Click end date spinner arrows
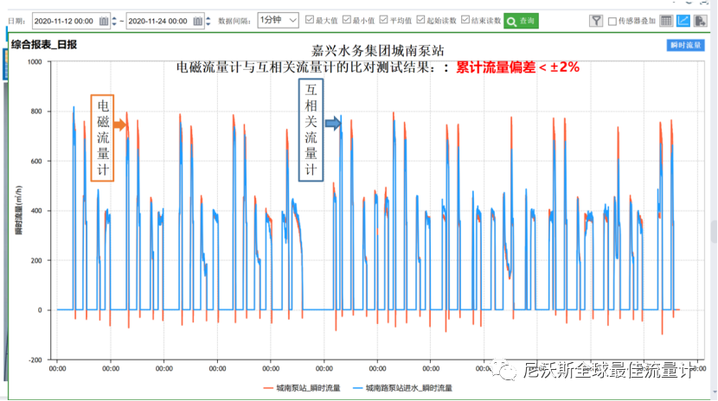Image resolution: width=718 pixels, height=401 pixels. point(208,20)
